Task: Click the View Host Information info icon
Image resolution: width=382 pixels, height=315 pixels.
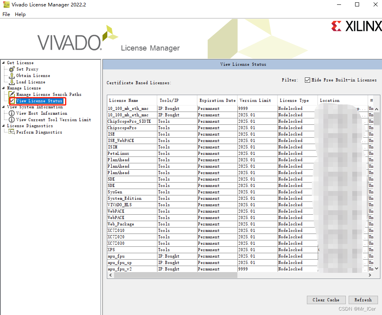Action: (12, 113)
